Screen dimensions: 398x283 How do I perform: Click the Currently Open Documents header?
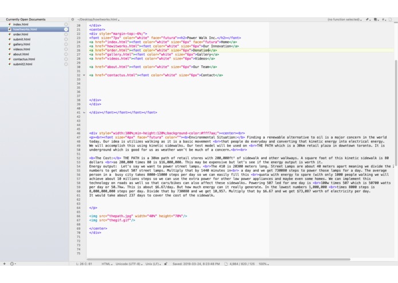26,19
